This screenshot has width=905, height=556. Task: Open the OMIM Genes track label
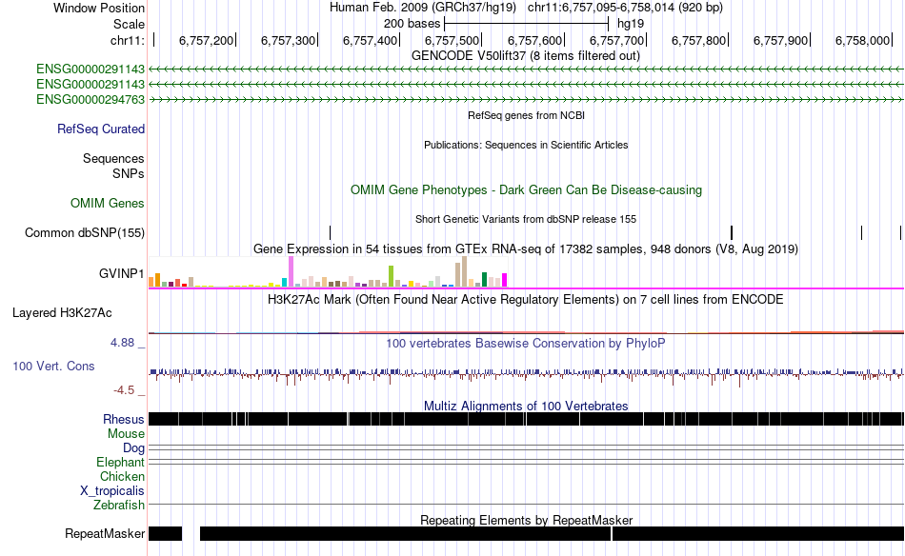point(108,203)
